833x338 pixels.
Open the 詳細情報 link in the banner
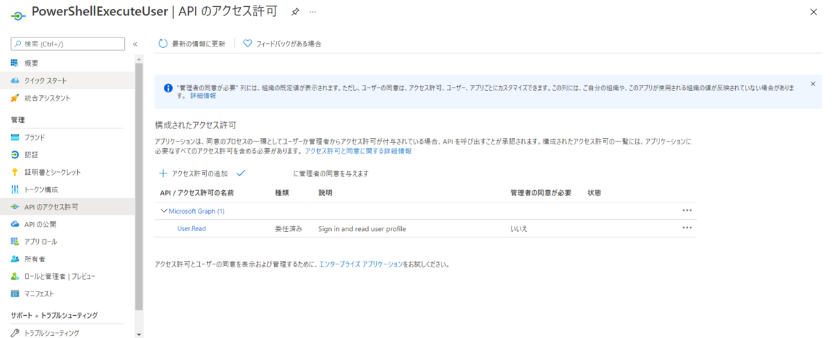[x=203, y=96]
